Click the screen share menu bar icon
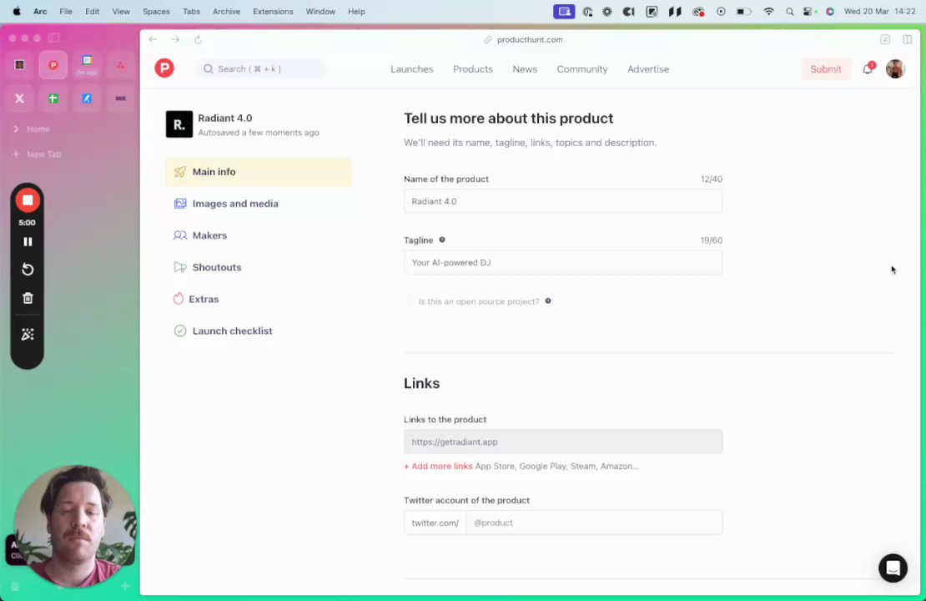The width and height of the screenshot is (926, 601). (564, 11)
